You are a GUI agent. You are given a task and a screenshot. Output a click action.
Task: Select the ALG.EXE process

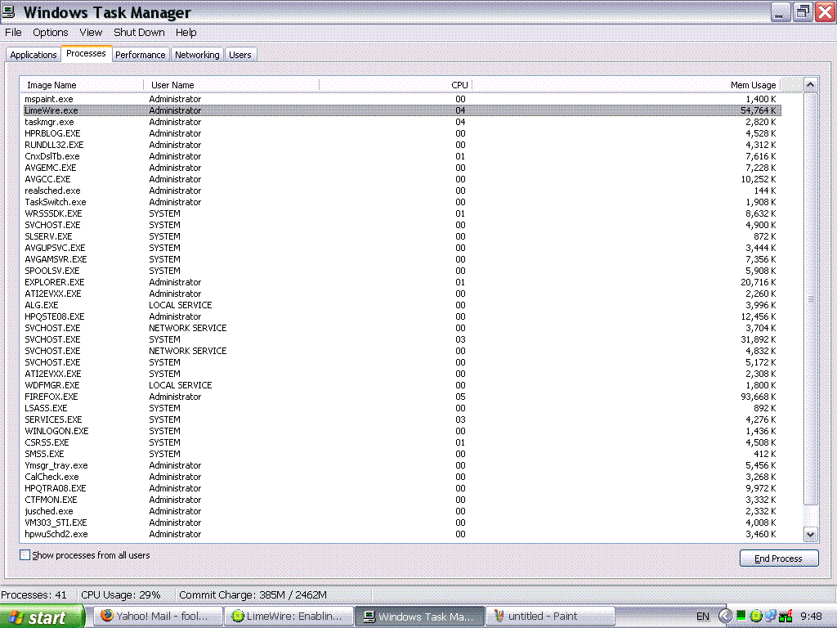pyautogui.click(x=41, y=305)
